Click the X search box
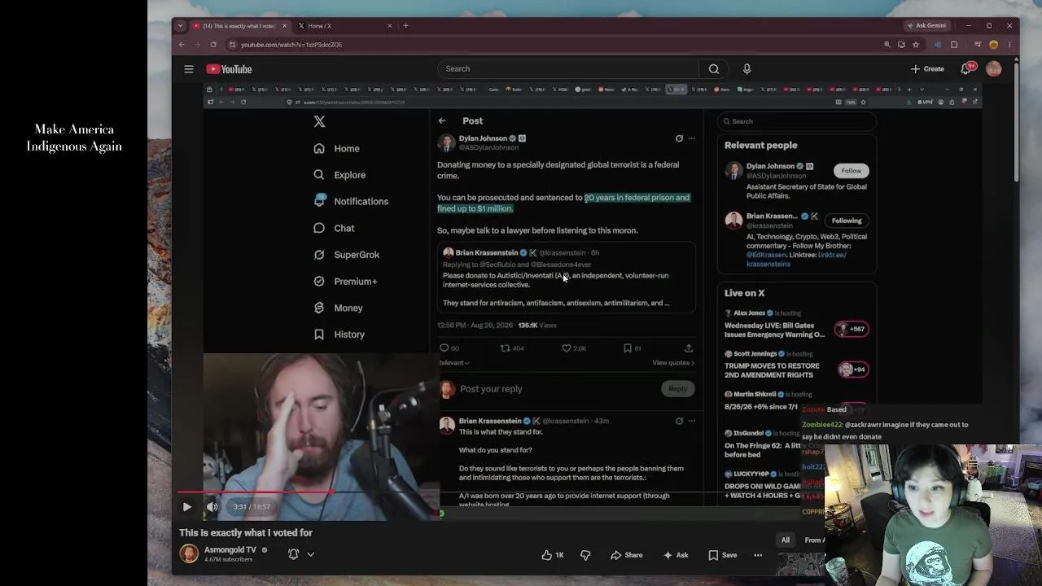Viewport: 1042px width, 586px height. click(796, 121)
